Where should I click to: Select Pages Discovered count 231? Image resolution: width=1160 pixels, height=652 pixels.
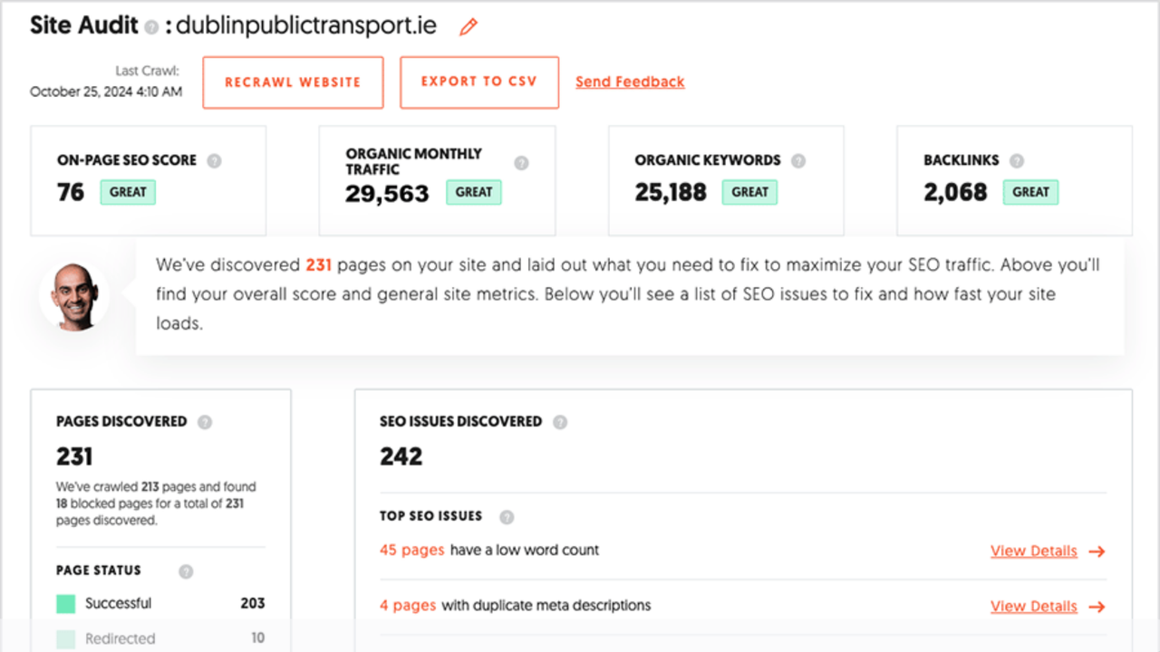tap(74, 456)
